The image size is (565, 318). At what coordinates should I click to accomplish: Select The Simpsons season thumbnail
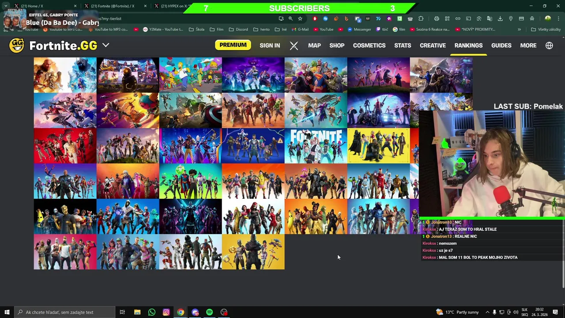(x=190, y=75)
